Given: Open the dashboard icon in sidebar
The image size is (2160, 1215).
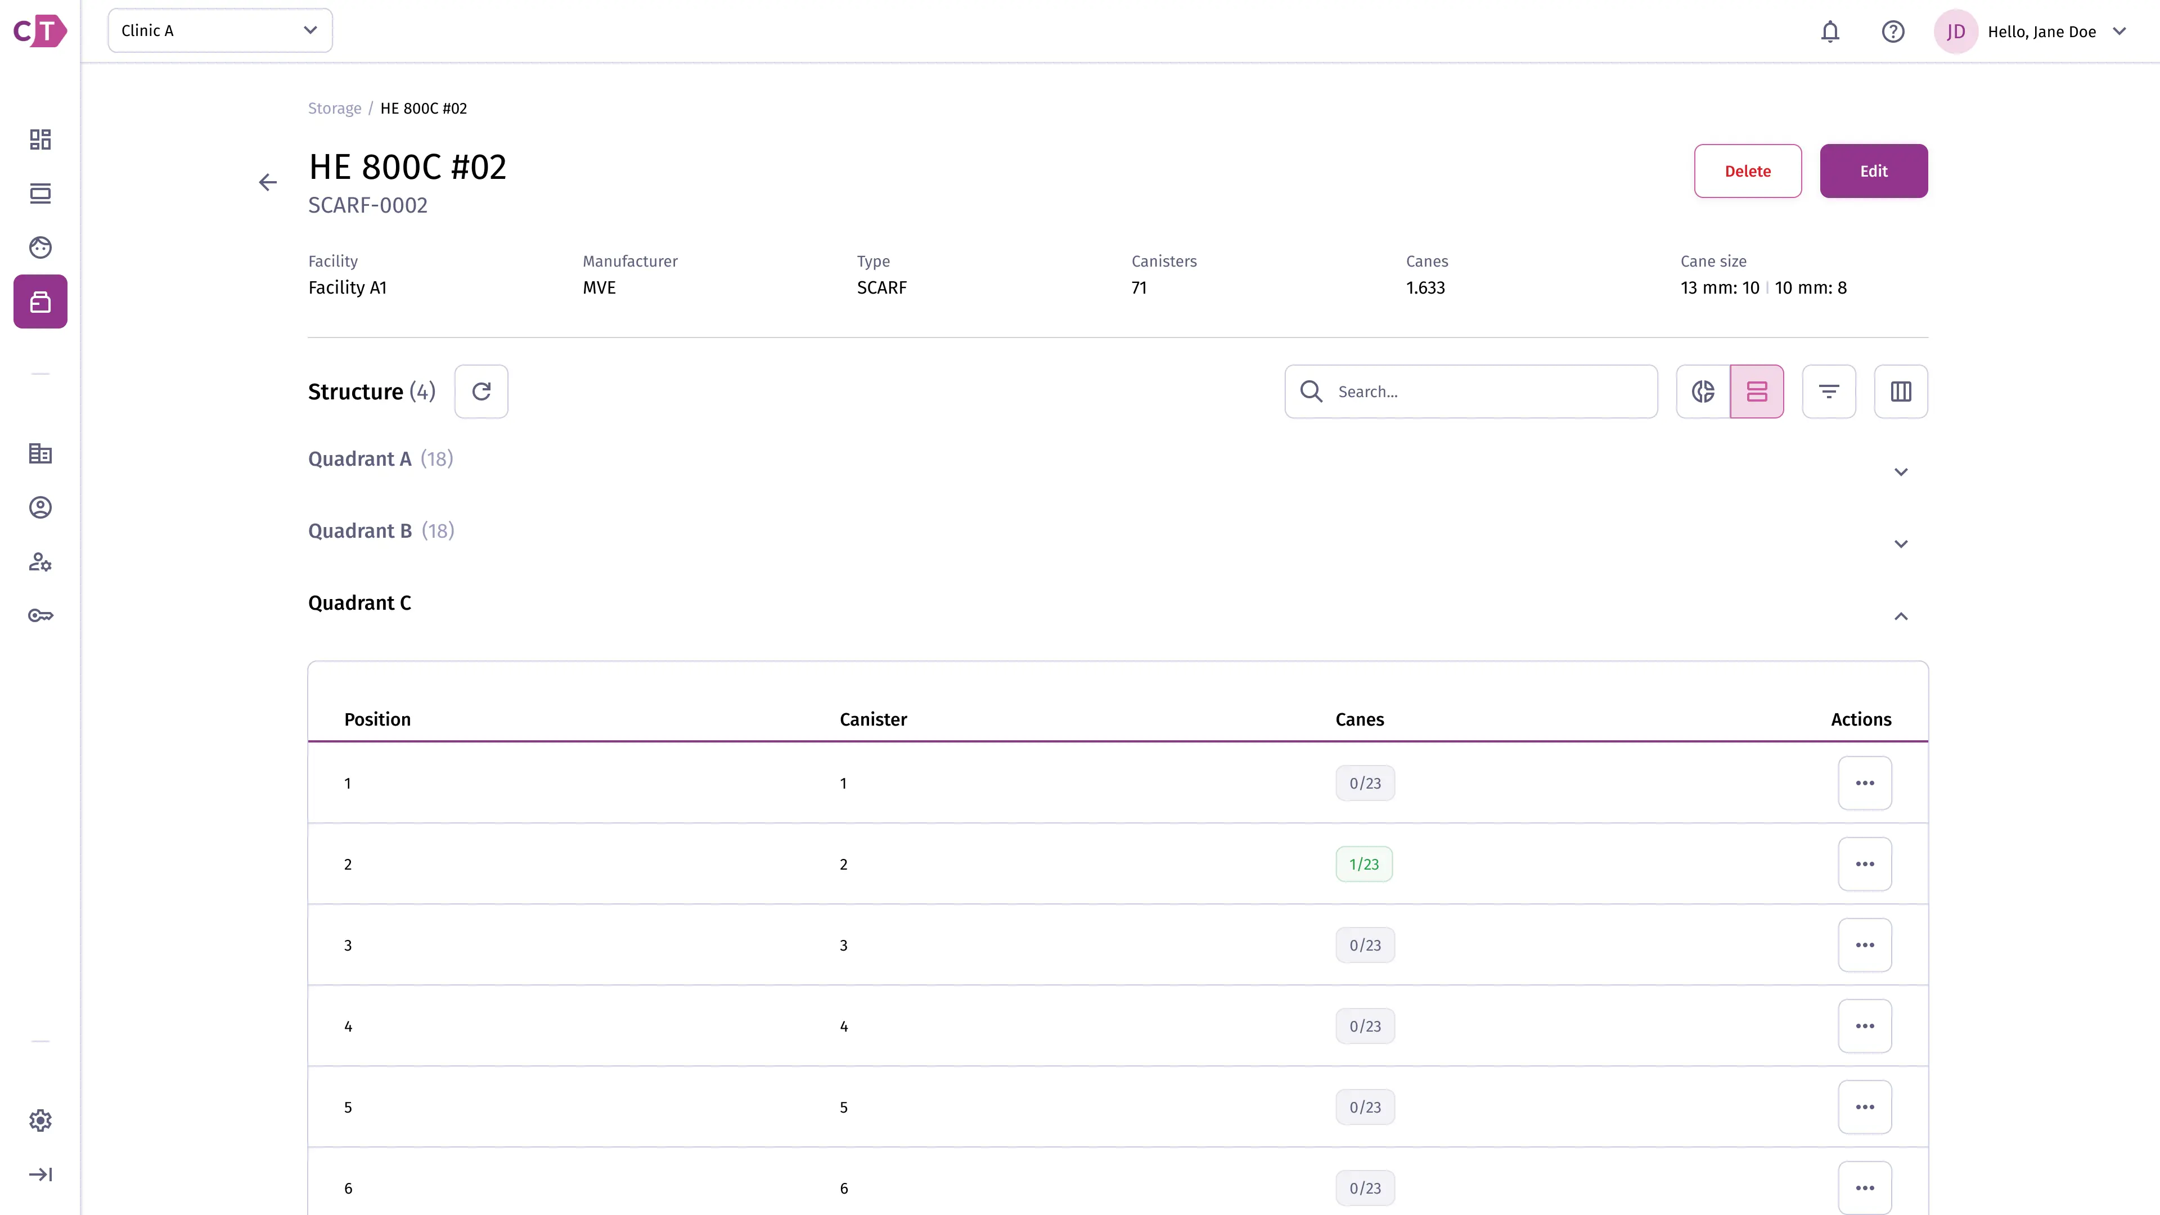Looking at the screenshot, I should click(x=40, y=139).
